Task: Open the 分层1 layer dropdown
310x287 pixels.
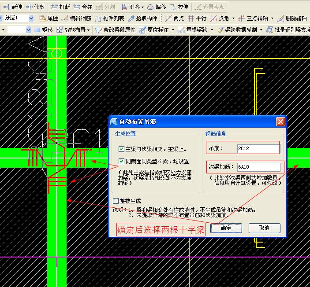Action: [31, 18]
